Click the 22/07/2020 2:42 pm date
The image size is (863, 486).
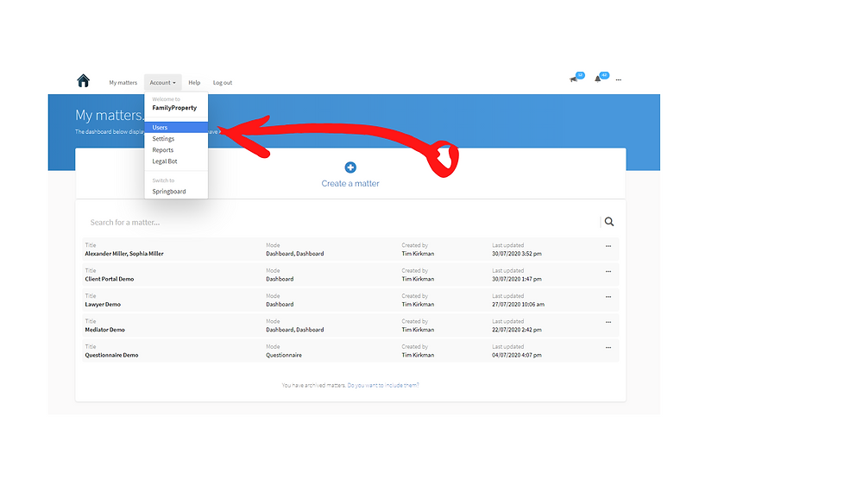click(x=517, y=330)
